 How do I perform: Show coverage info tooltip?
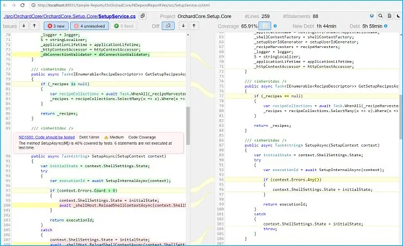click(x=275, y=26)
